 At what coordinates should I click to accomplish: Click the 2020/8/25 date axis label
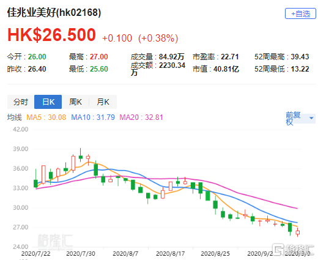click(x=215, y=254)
